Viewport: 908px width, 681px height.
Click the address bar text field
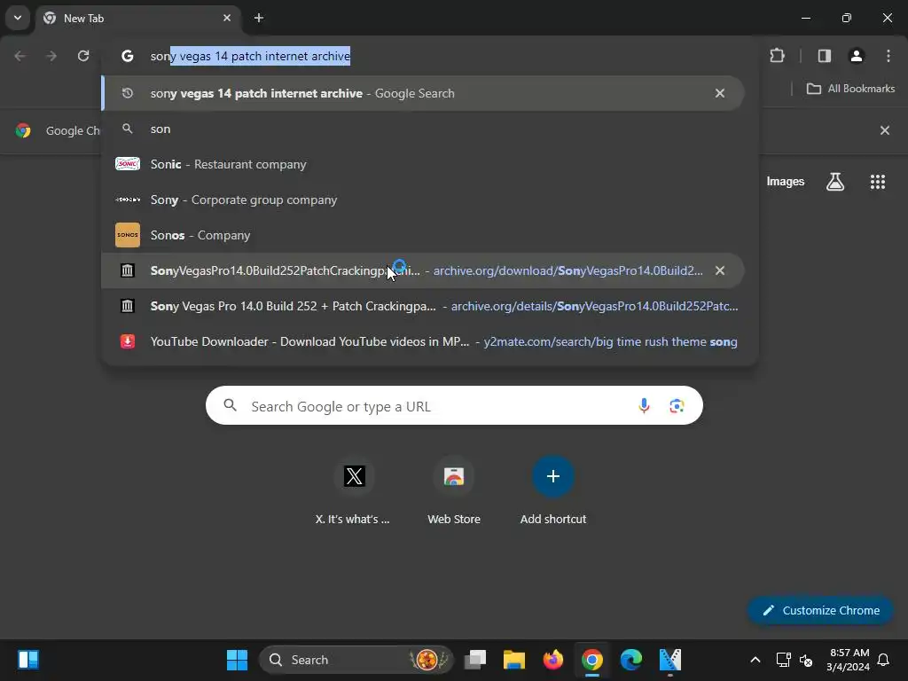(428, 56)
